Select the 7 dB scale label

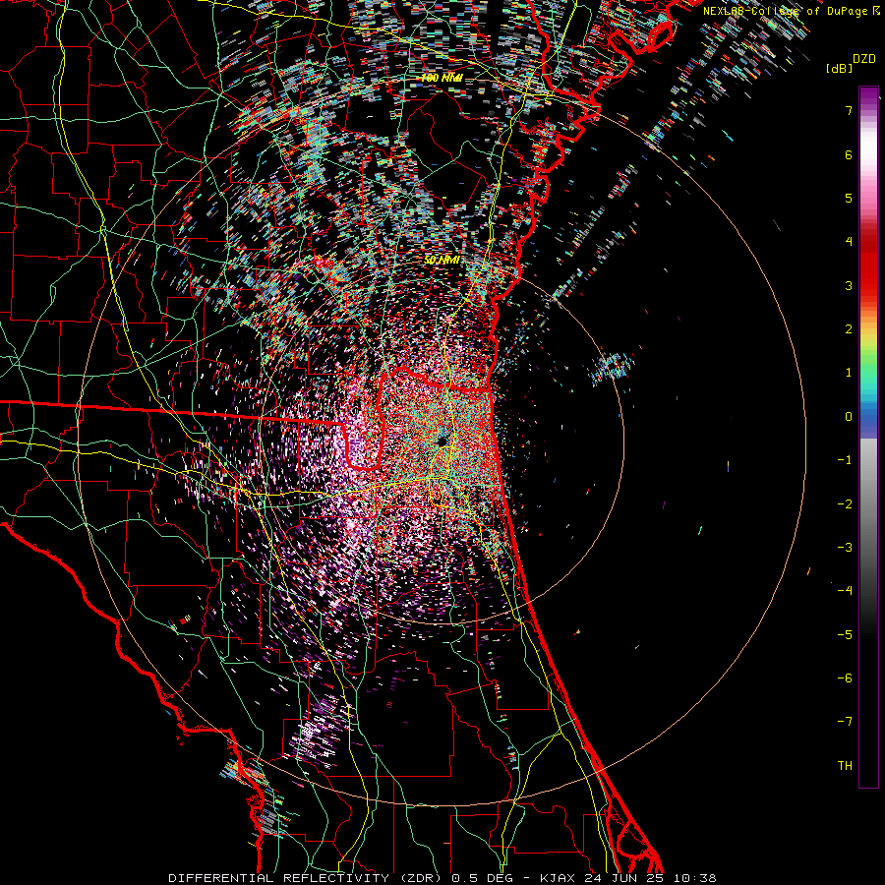[849, 110]
